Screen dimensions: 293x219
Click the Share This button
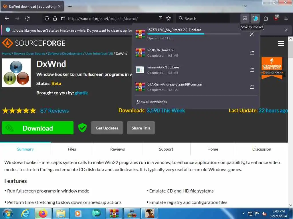tap(141, 128)
